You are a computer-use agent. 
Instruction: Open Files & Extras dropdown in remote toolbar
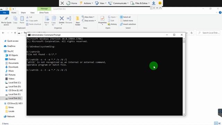140,3
